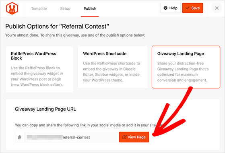This screenshot has height=153, width=225.
Task: Choose the WordPress Shortcode option
Action: [113, 67]
